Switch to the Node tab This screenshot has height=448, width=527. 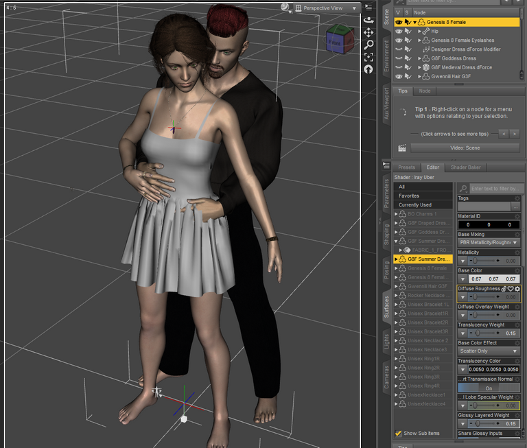pyautogui.click(x=425, y=91)
